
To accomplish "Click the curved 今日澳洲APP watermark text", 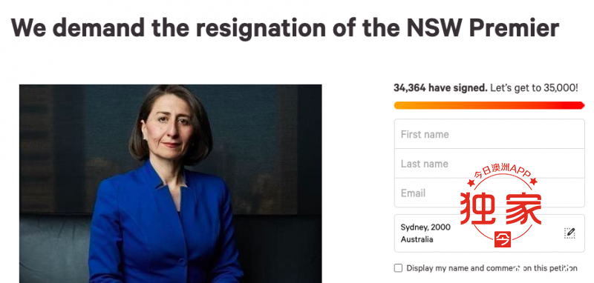I will pos(502,173).
